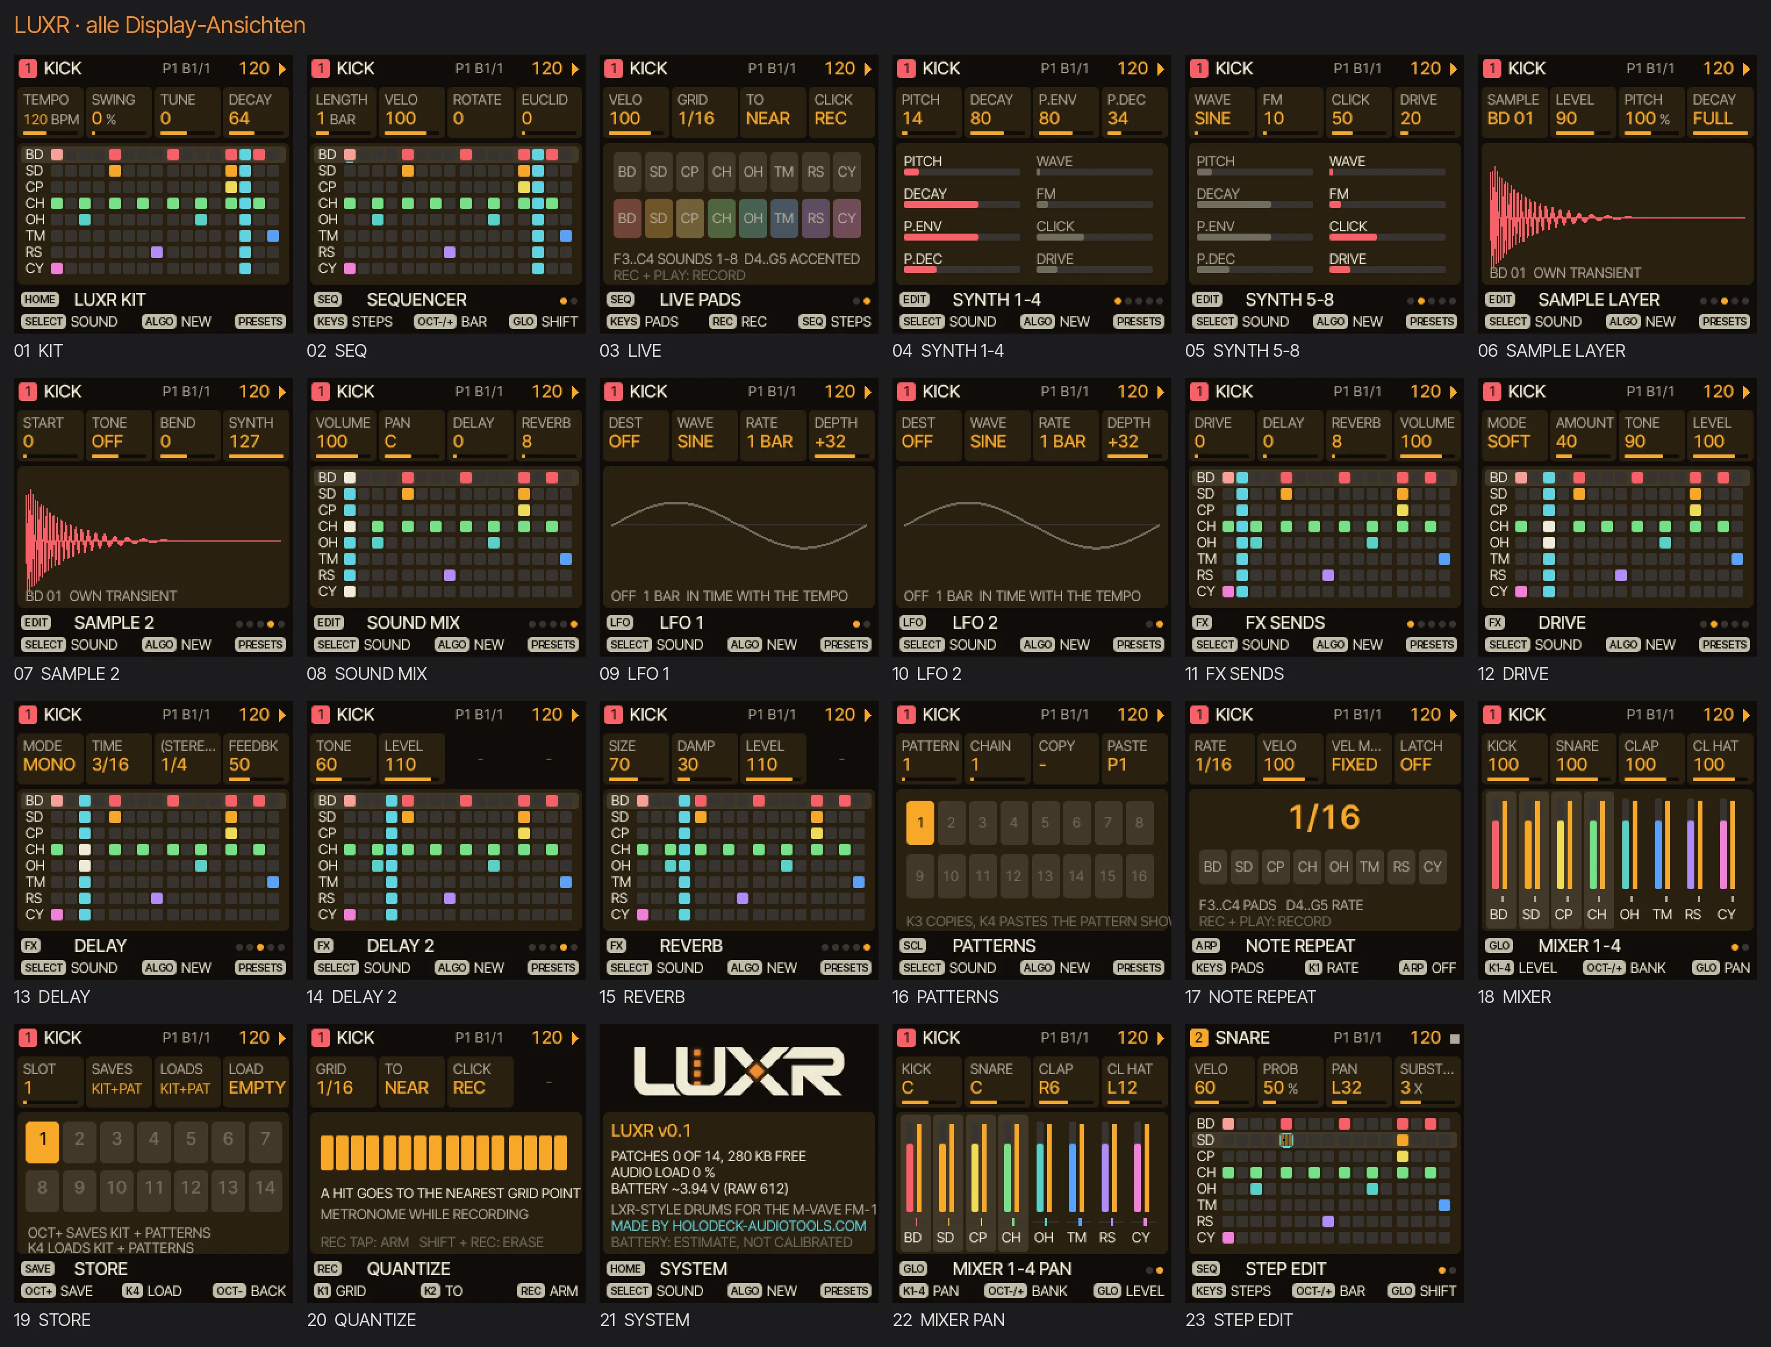This screenshot has width=1771, height=1347.
Task: Click the track 2 badge beside SNARE
Action: click(x=1199, y=1037)
